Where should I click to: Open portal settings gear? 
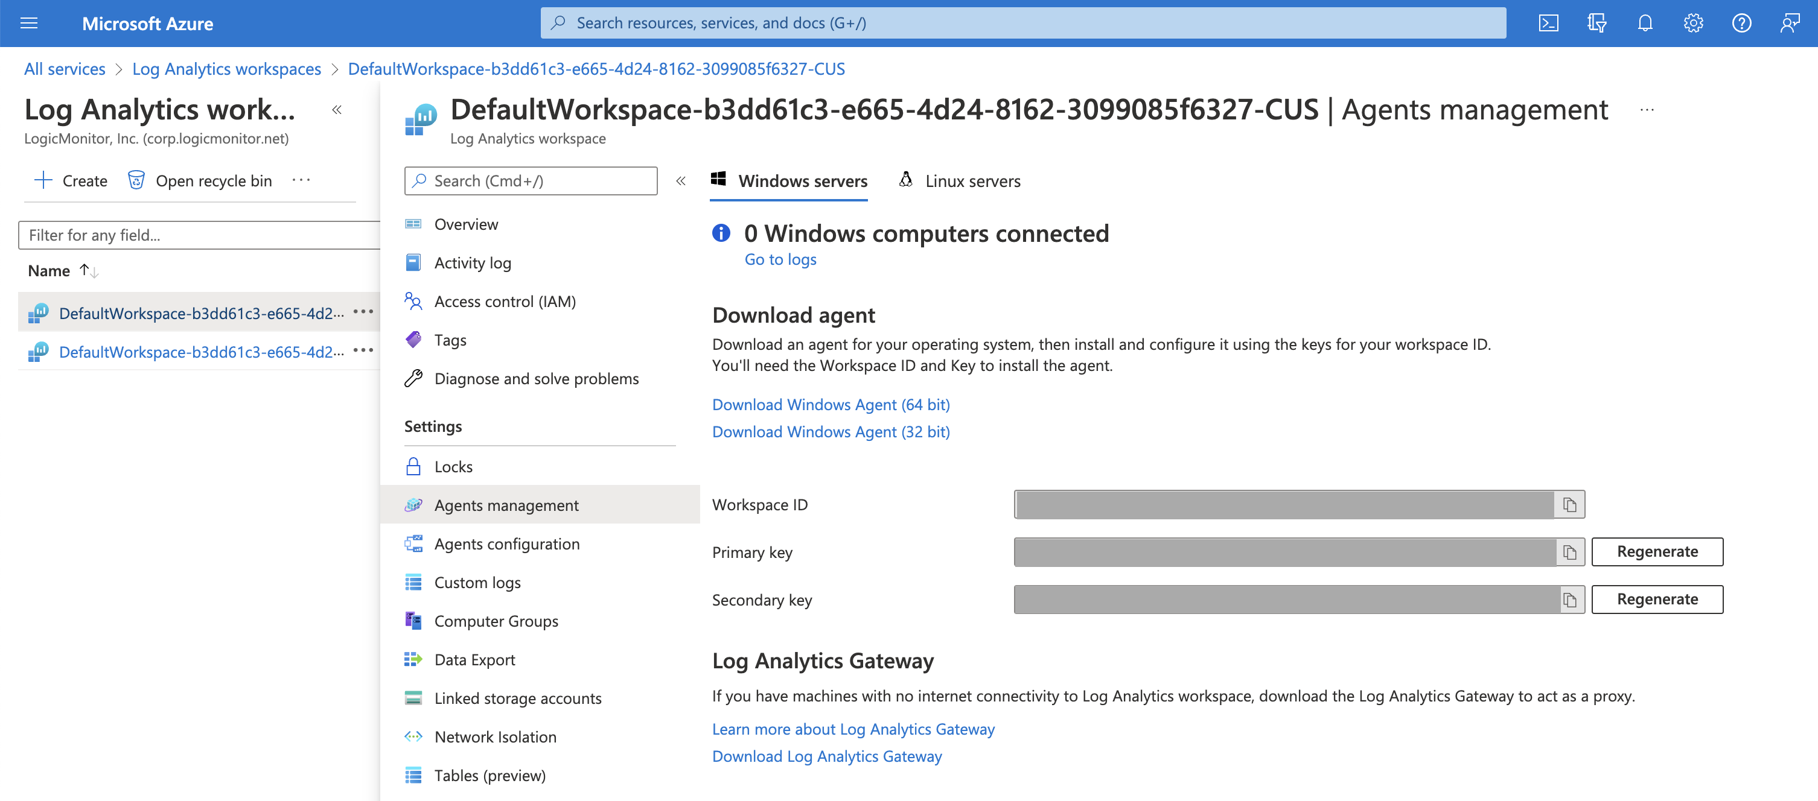(1693, 24)
